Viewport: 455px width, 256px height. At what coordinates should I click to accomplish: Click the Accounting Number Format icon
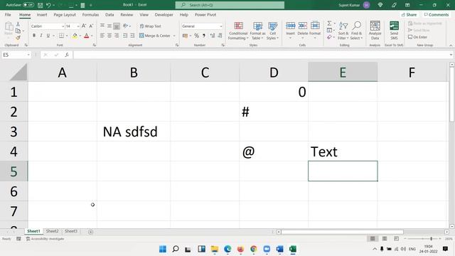tap(185, 36)
